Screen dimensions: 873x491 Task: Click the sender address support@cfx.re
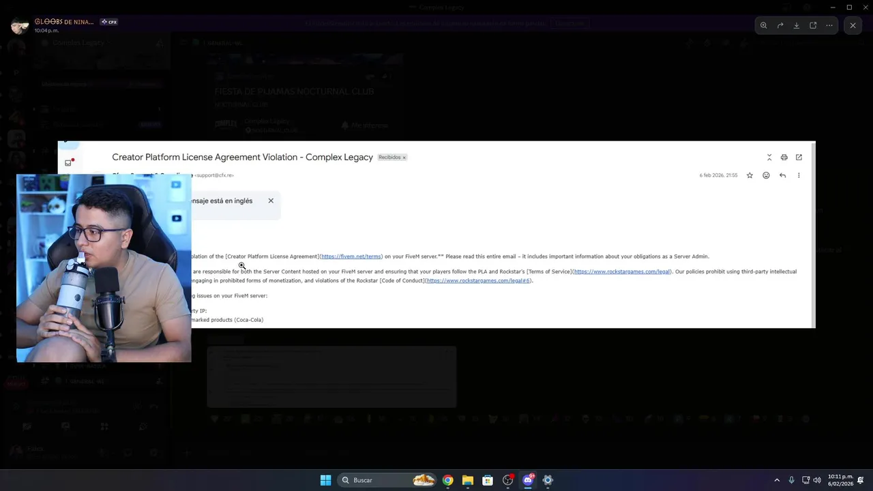point(214,175)
